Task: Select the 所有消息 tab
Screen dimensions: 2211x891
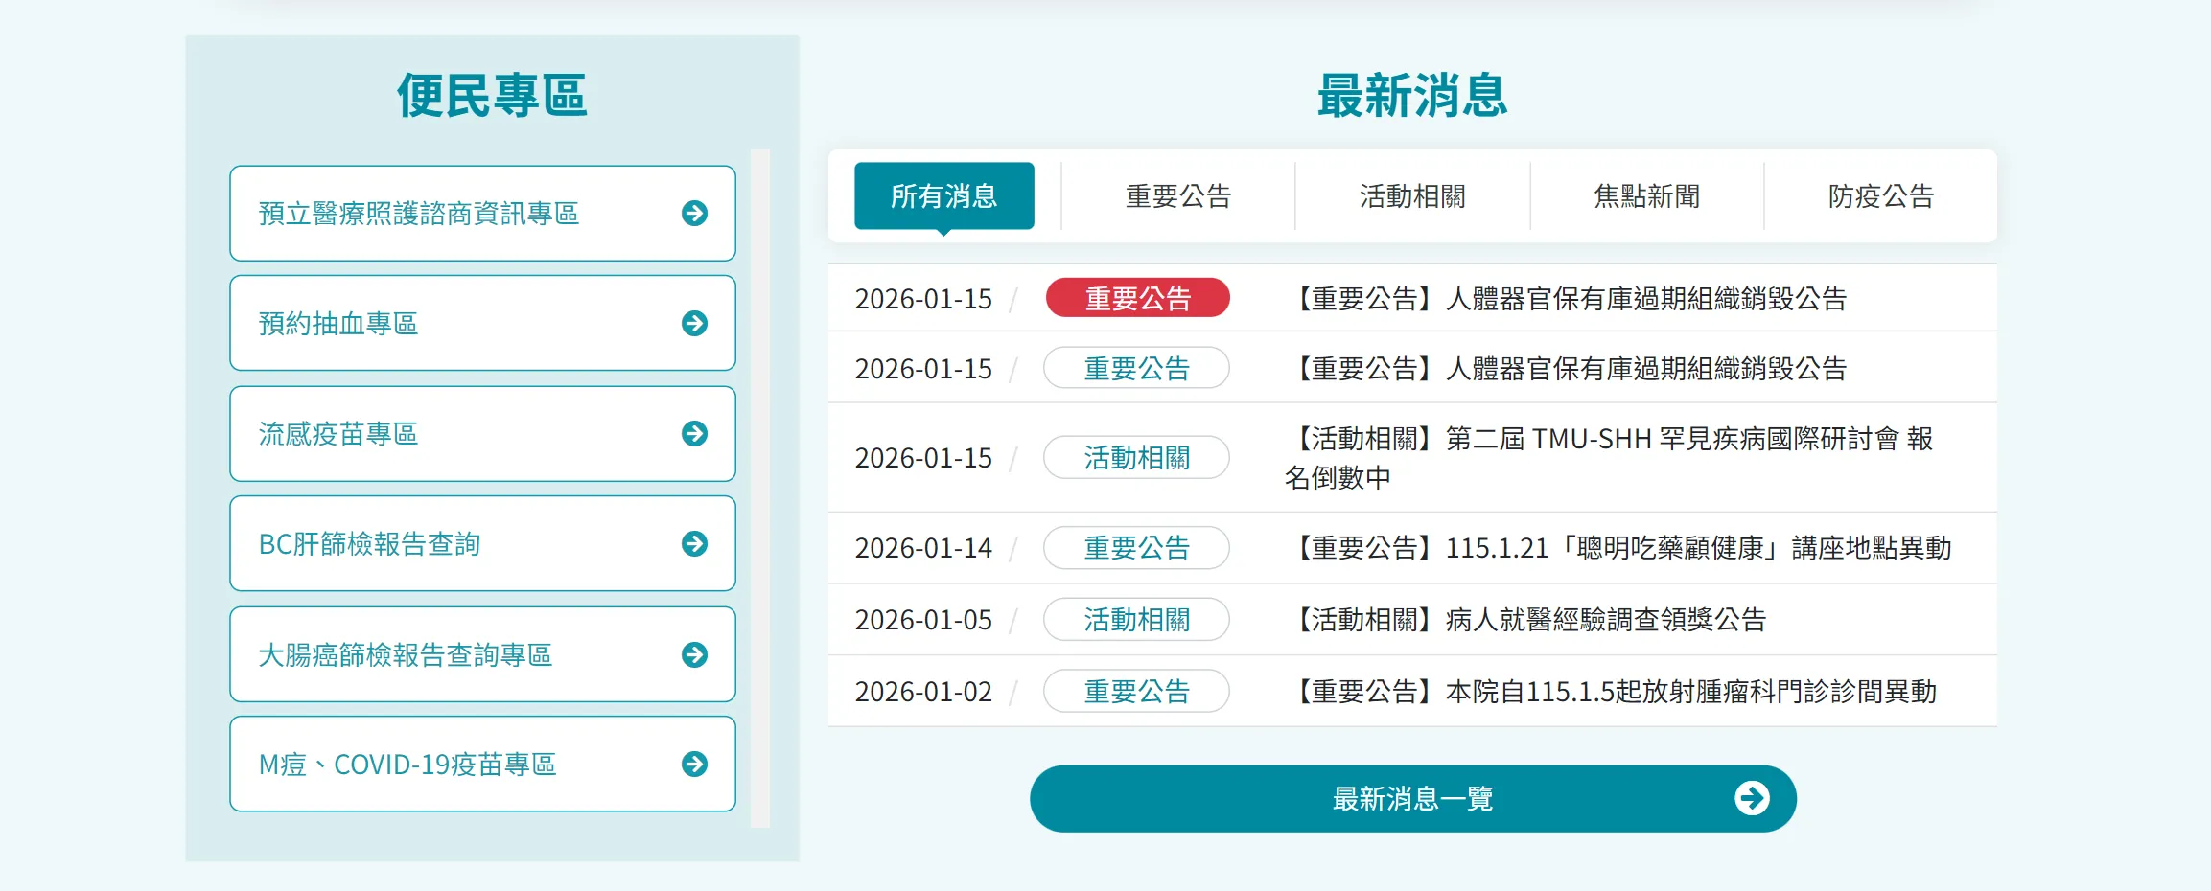Action: [x=943, y=195]
